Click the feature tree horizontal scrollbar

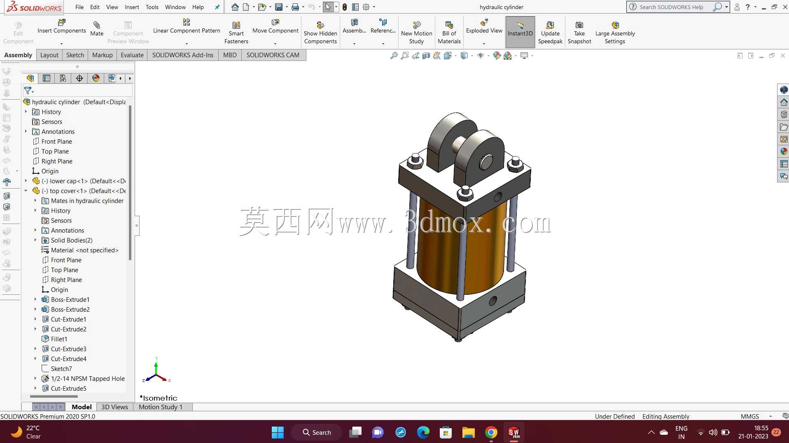(54, 396)
